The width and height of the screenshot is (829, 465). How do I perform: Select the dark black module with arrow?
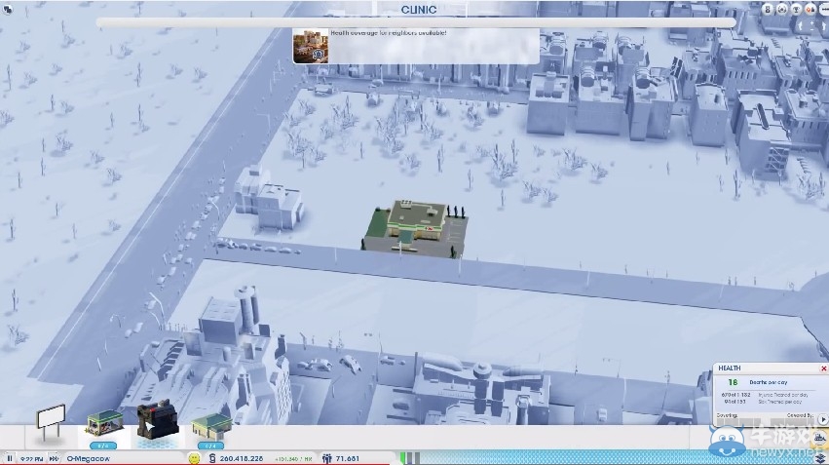pyautogui.click(x=157, y=420)
